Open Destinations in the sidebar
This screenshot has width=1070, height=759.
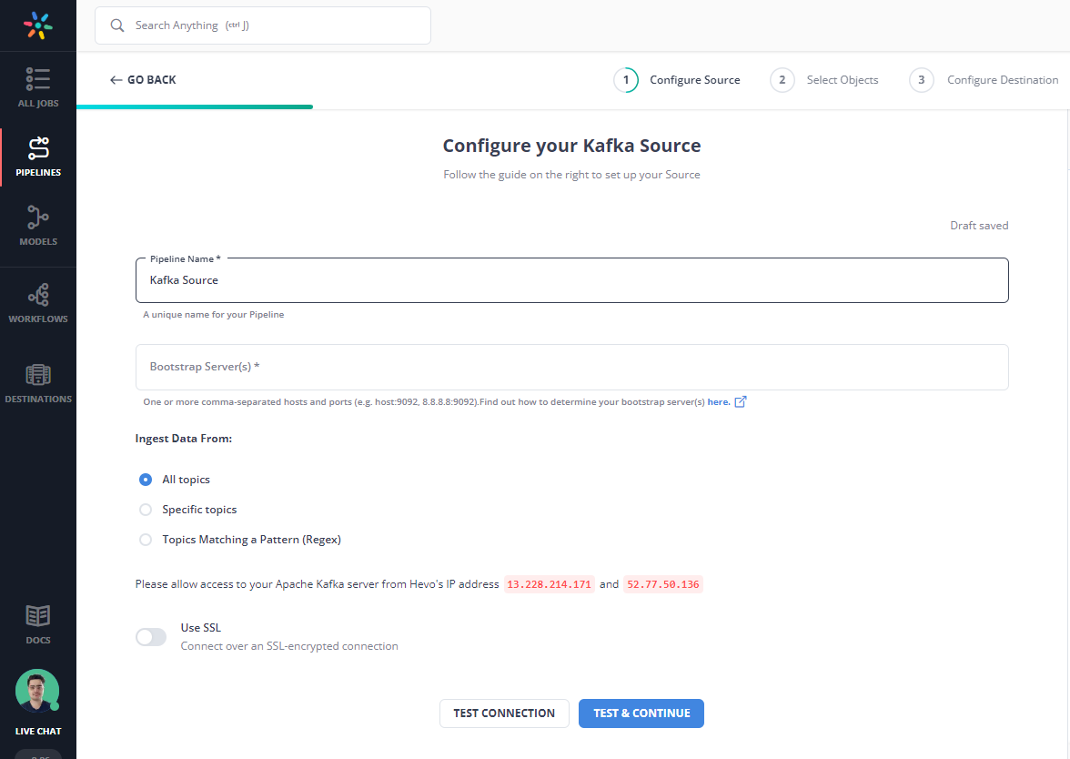38,384
